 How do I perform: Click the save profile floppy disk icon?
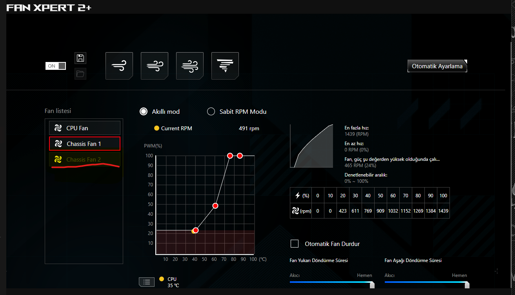click(80, 58)
